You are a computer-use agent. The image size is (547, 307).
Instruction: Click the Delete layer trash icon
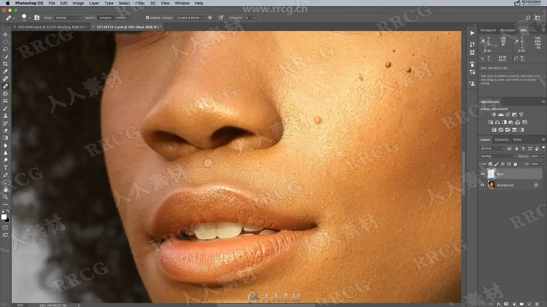(537, 304)
